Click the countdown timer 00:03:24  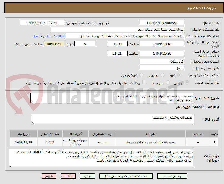pos(54,44)
